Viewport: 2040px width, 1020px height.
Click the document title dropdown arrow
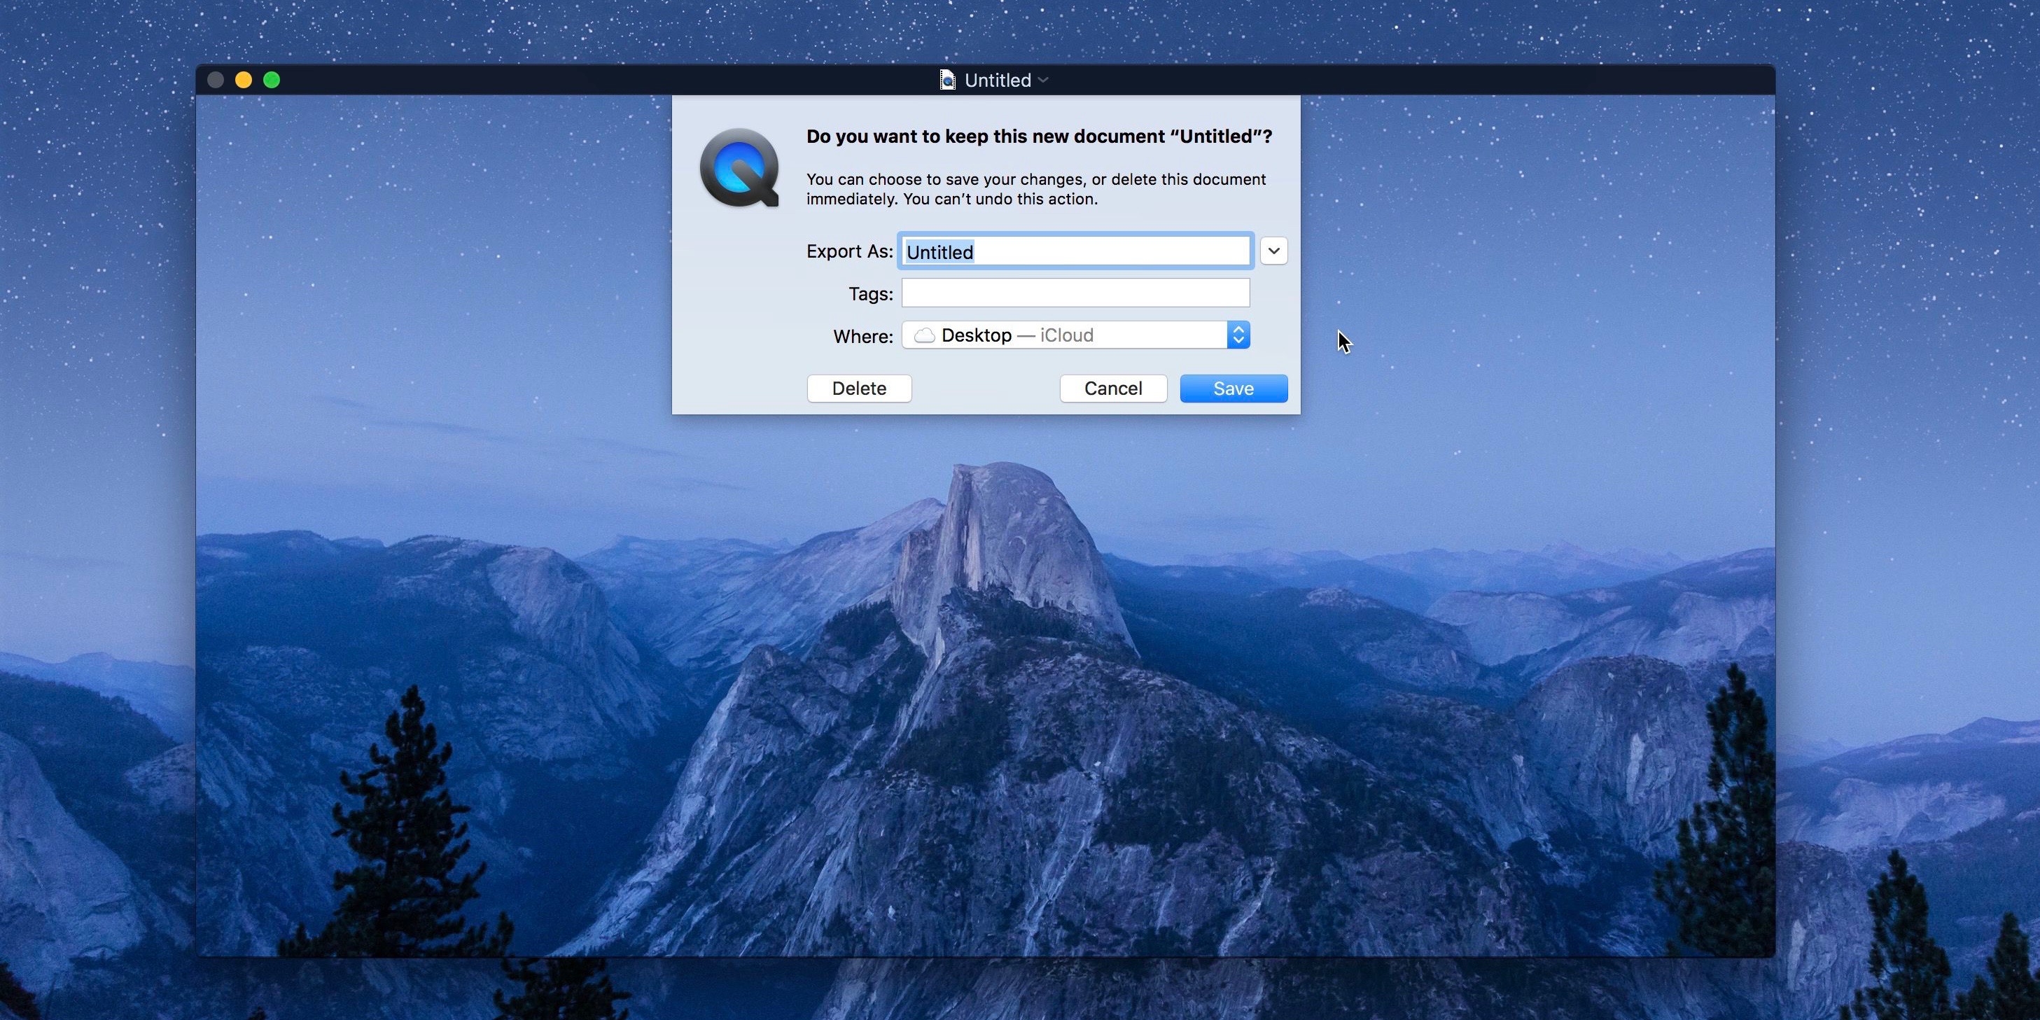1045,81
